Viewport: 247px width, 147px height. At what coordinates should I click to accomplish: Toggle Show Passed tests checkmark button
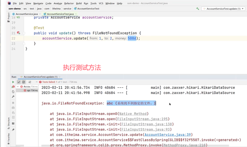tap(19, 82)
